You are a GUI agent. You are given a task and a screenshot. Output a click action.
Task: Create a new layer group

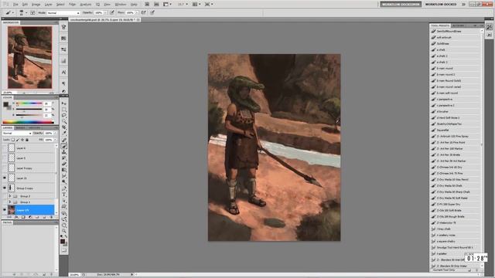[x=37, y=217]
